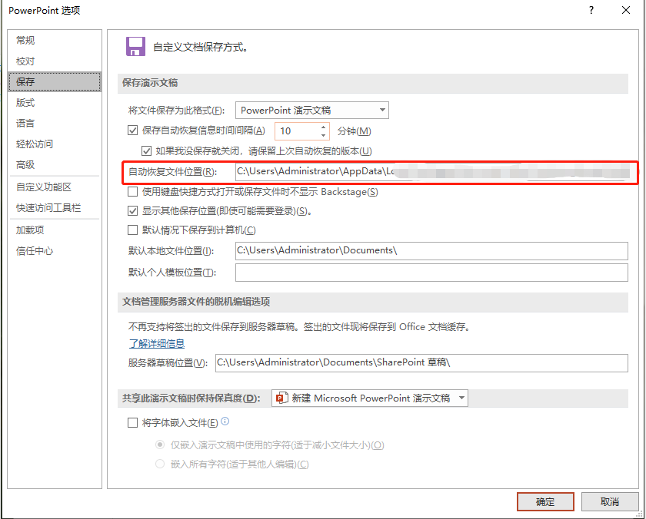Enable 默认情况下保存到计算机 checkbox

[132, 230]
